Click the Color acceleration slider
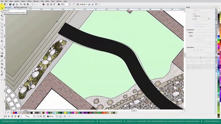 click(x=204, y=36)
